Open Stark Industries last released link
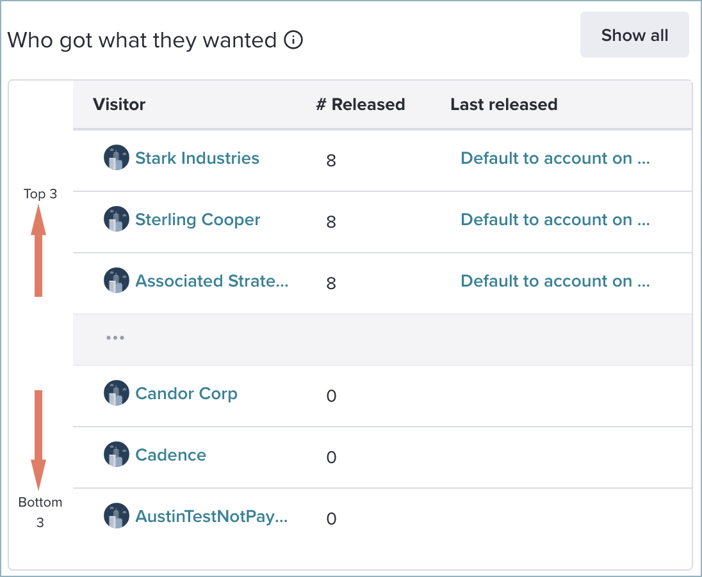Viewport: 702px width, 577px height. tap(555, 158)
